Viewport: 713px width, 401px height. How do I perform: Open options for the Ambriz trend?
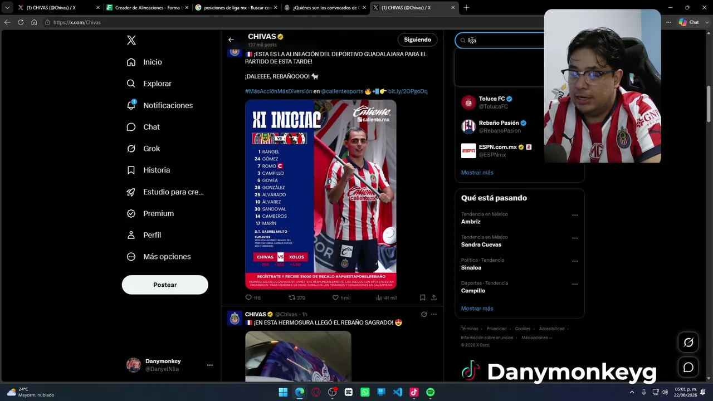point(575,215)
